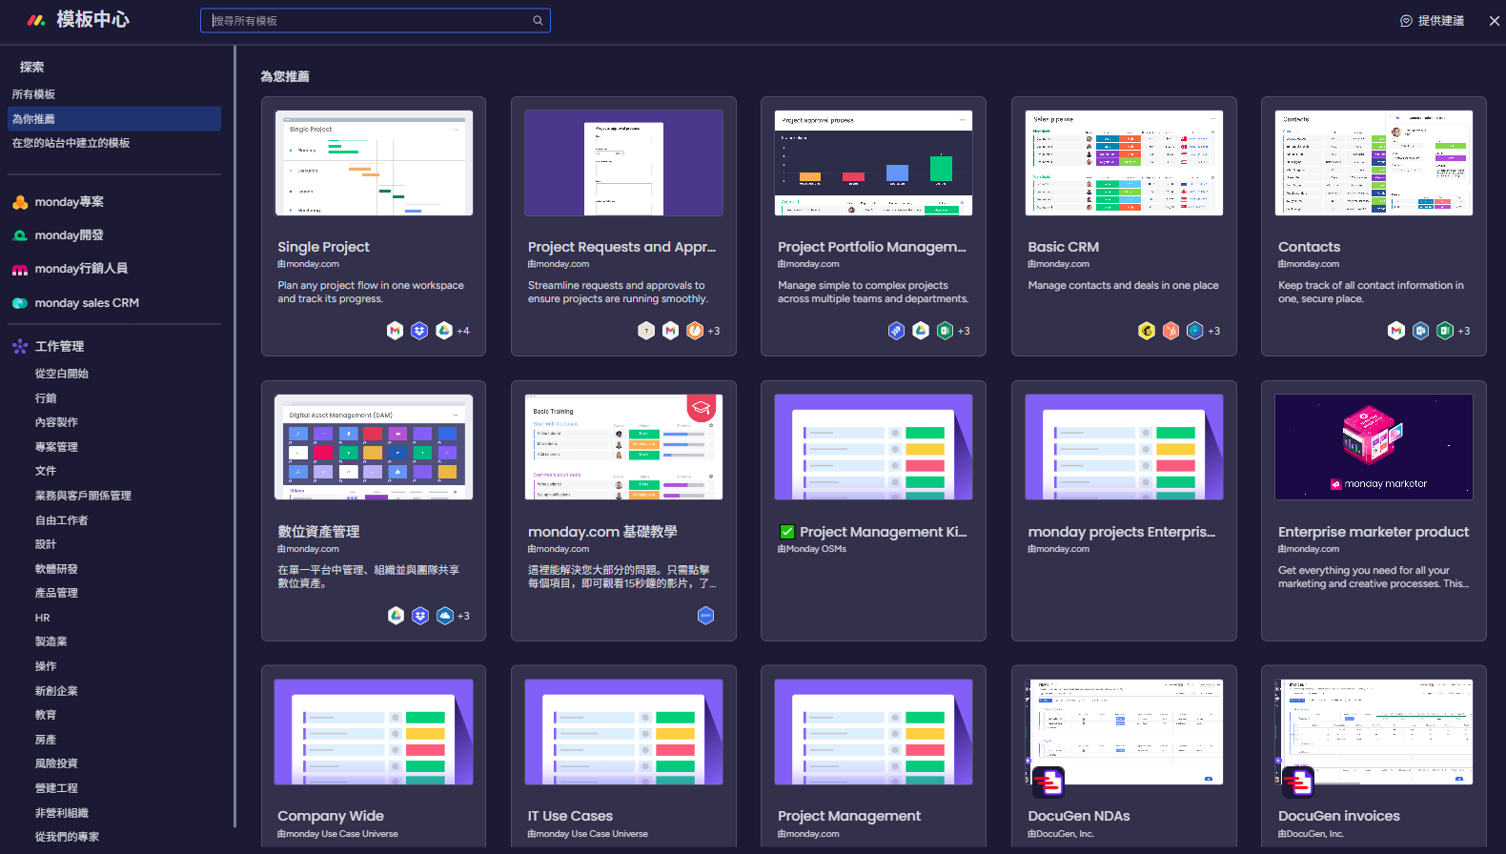
Task: Click Outlook icon on Contacts card
Action: [1421, 331]
